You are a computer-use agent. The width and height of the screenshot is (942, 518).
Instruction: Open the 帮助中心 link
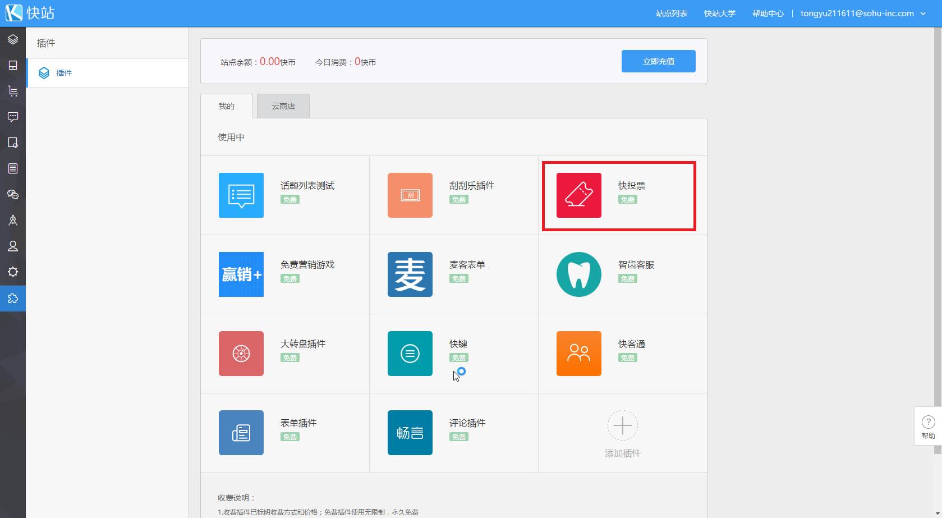pos(768,13)
